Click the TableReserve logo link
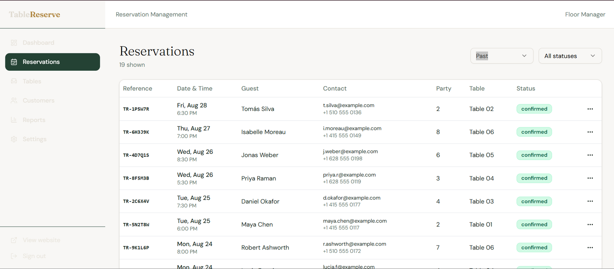The height and width of the screenshot is (269, 614). 35,15
